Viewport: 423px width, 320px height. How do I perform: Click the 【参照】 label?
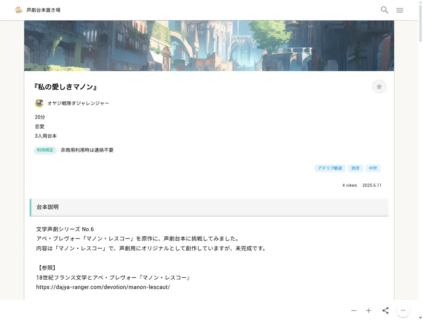47,268
